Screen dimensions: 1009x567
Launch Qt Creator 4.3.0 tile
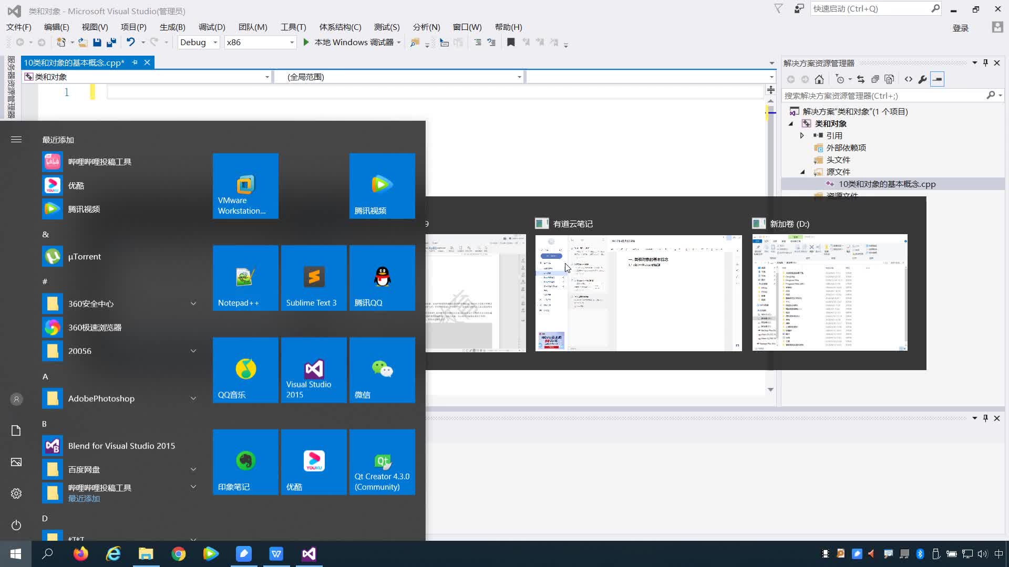pos(382,462)
